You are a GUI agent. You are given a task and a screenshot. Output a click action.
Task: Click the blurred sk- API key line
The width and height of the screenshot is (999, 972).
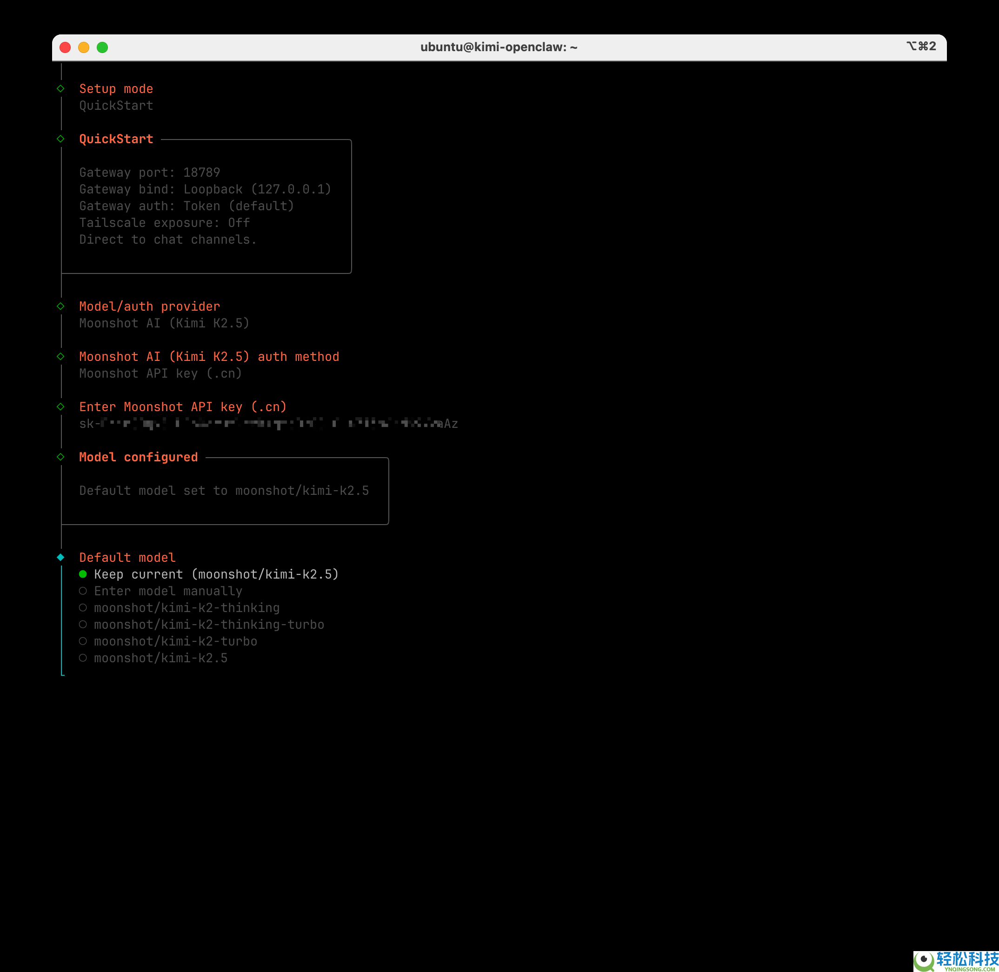click(x=268, y=424)
